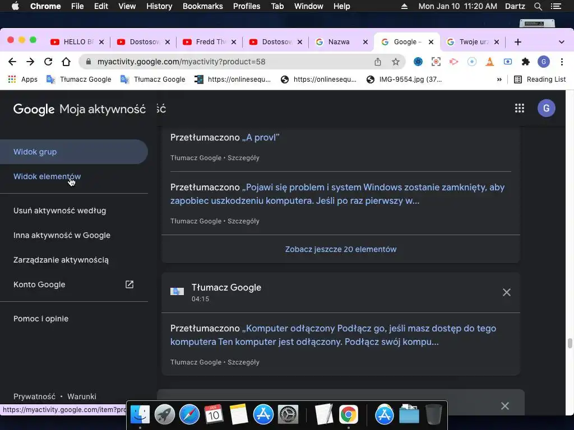Go forward using the browser forward arrow
Viewport: 574px width, 430px height.
30,62
